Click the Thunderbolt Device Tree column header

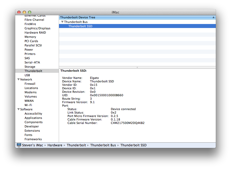click(137, 17)
